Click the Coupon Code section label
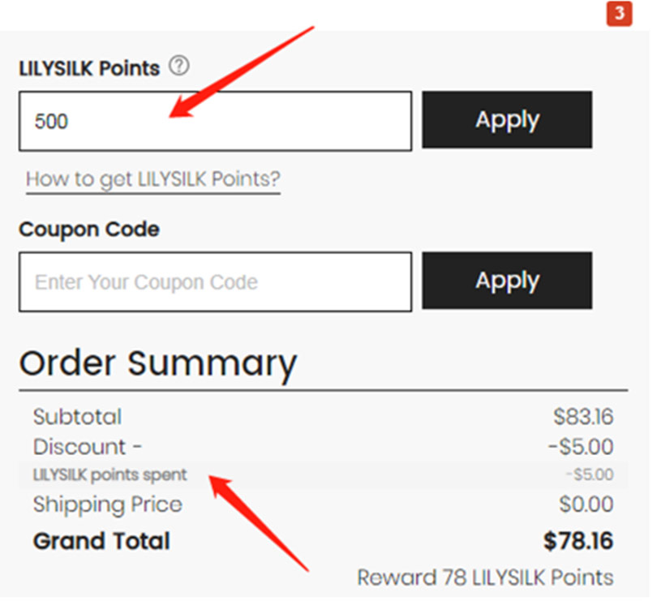657x601 pixels. pyautogui.click(x=89, y=230)
